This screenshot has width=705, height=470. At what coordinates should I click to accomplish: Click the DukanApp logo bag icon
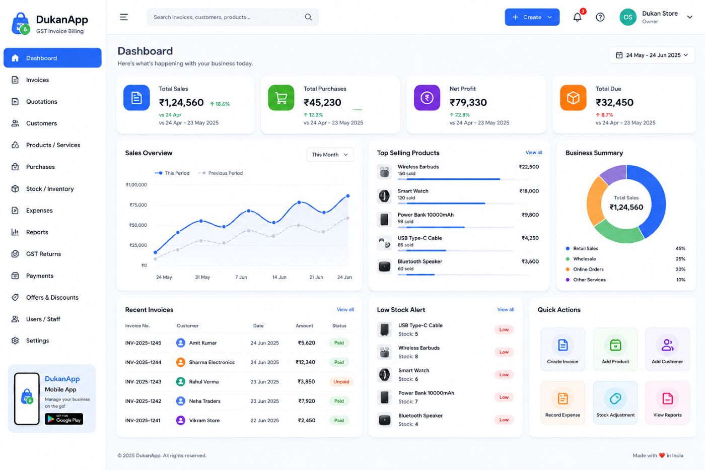(x=21, y=24)
